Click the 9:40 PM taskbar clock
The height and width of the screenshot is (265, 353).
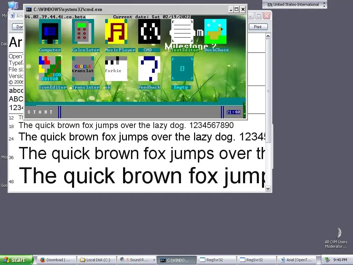(340, 260)
